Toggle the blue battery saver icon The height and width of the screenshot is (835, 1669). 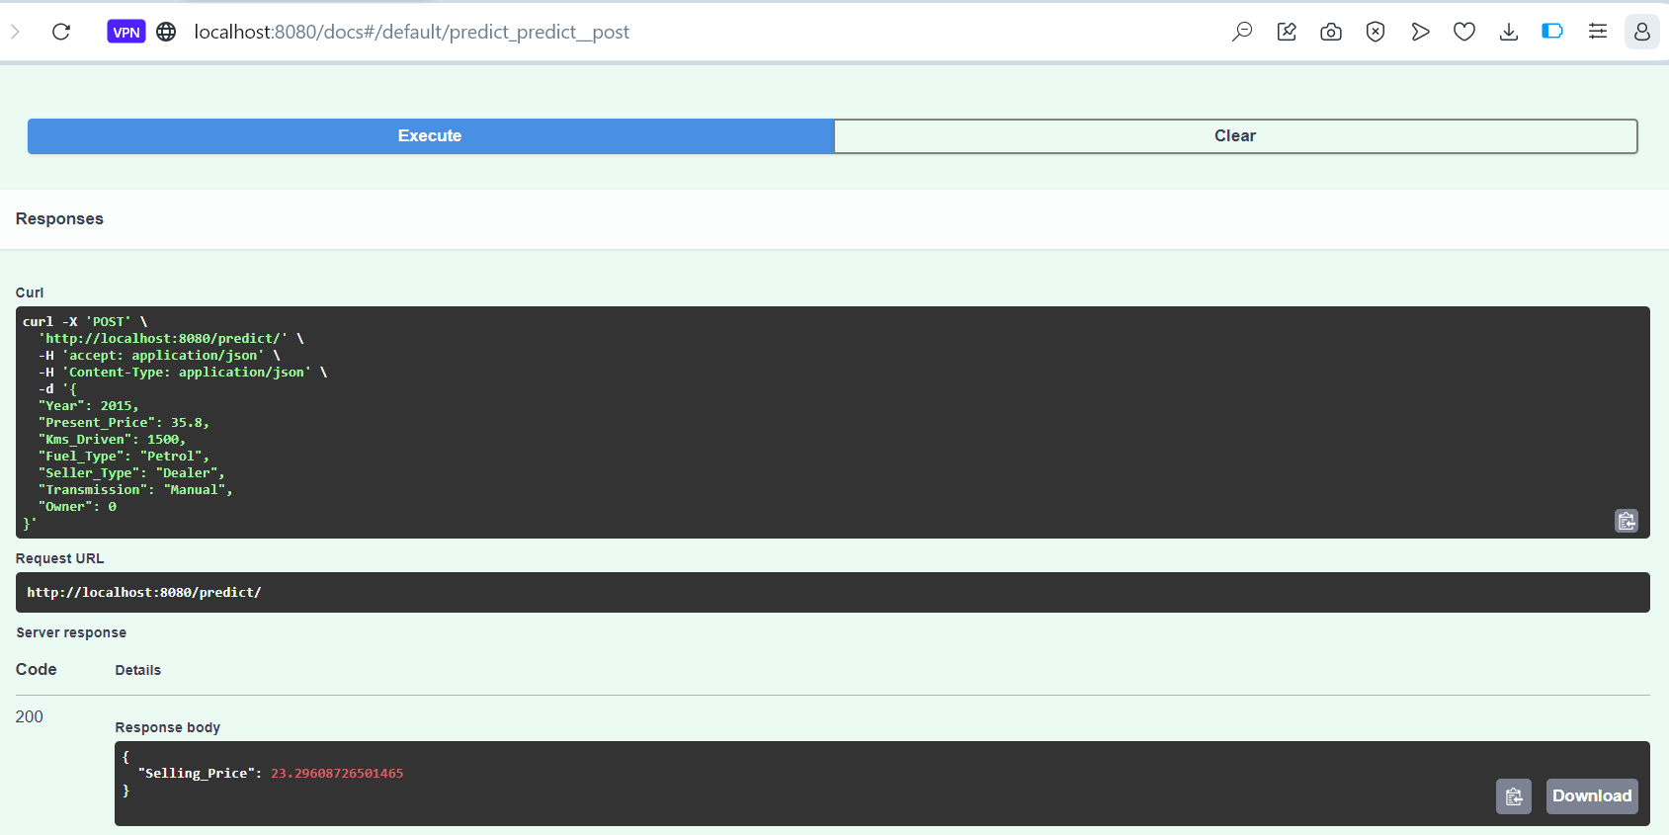click(x=1552, y=32)
